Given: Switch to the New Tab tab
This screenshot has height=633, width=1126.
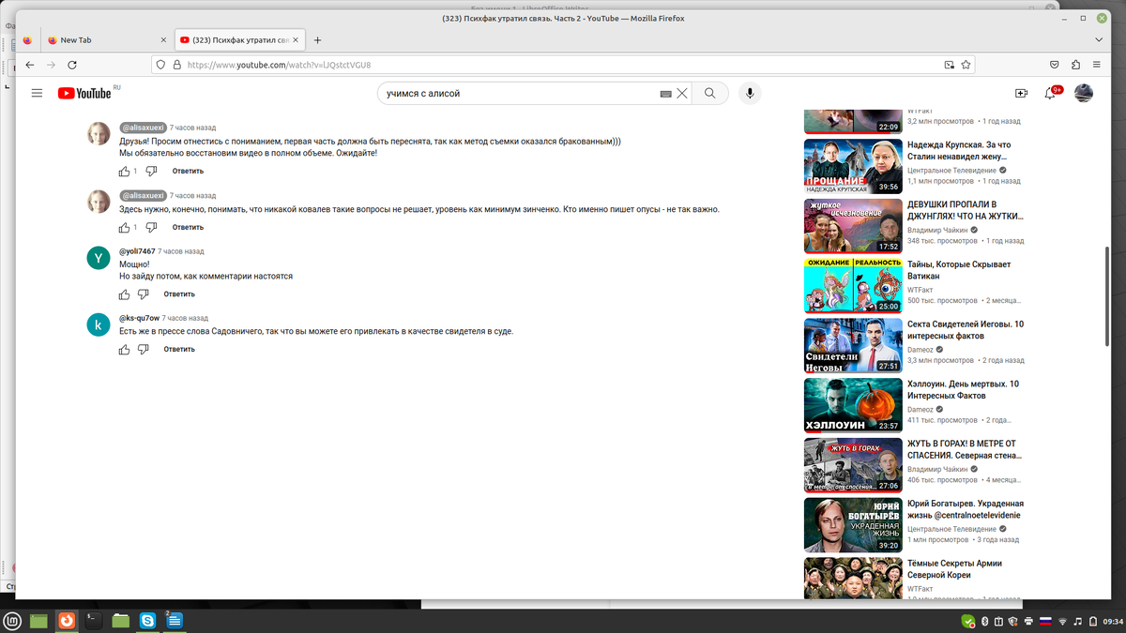Looking at the screenshot, I should [106, 40].
